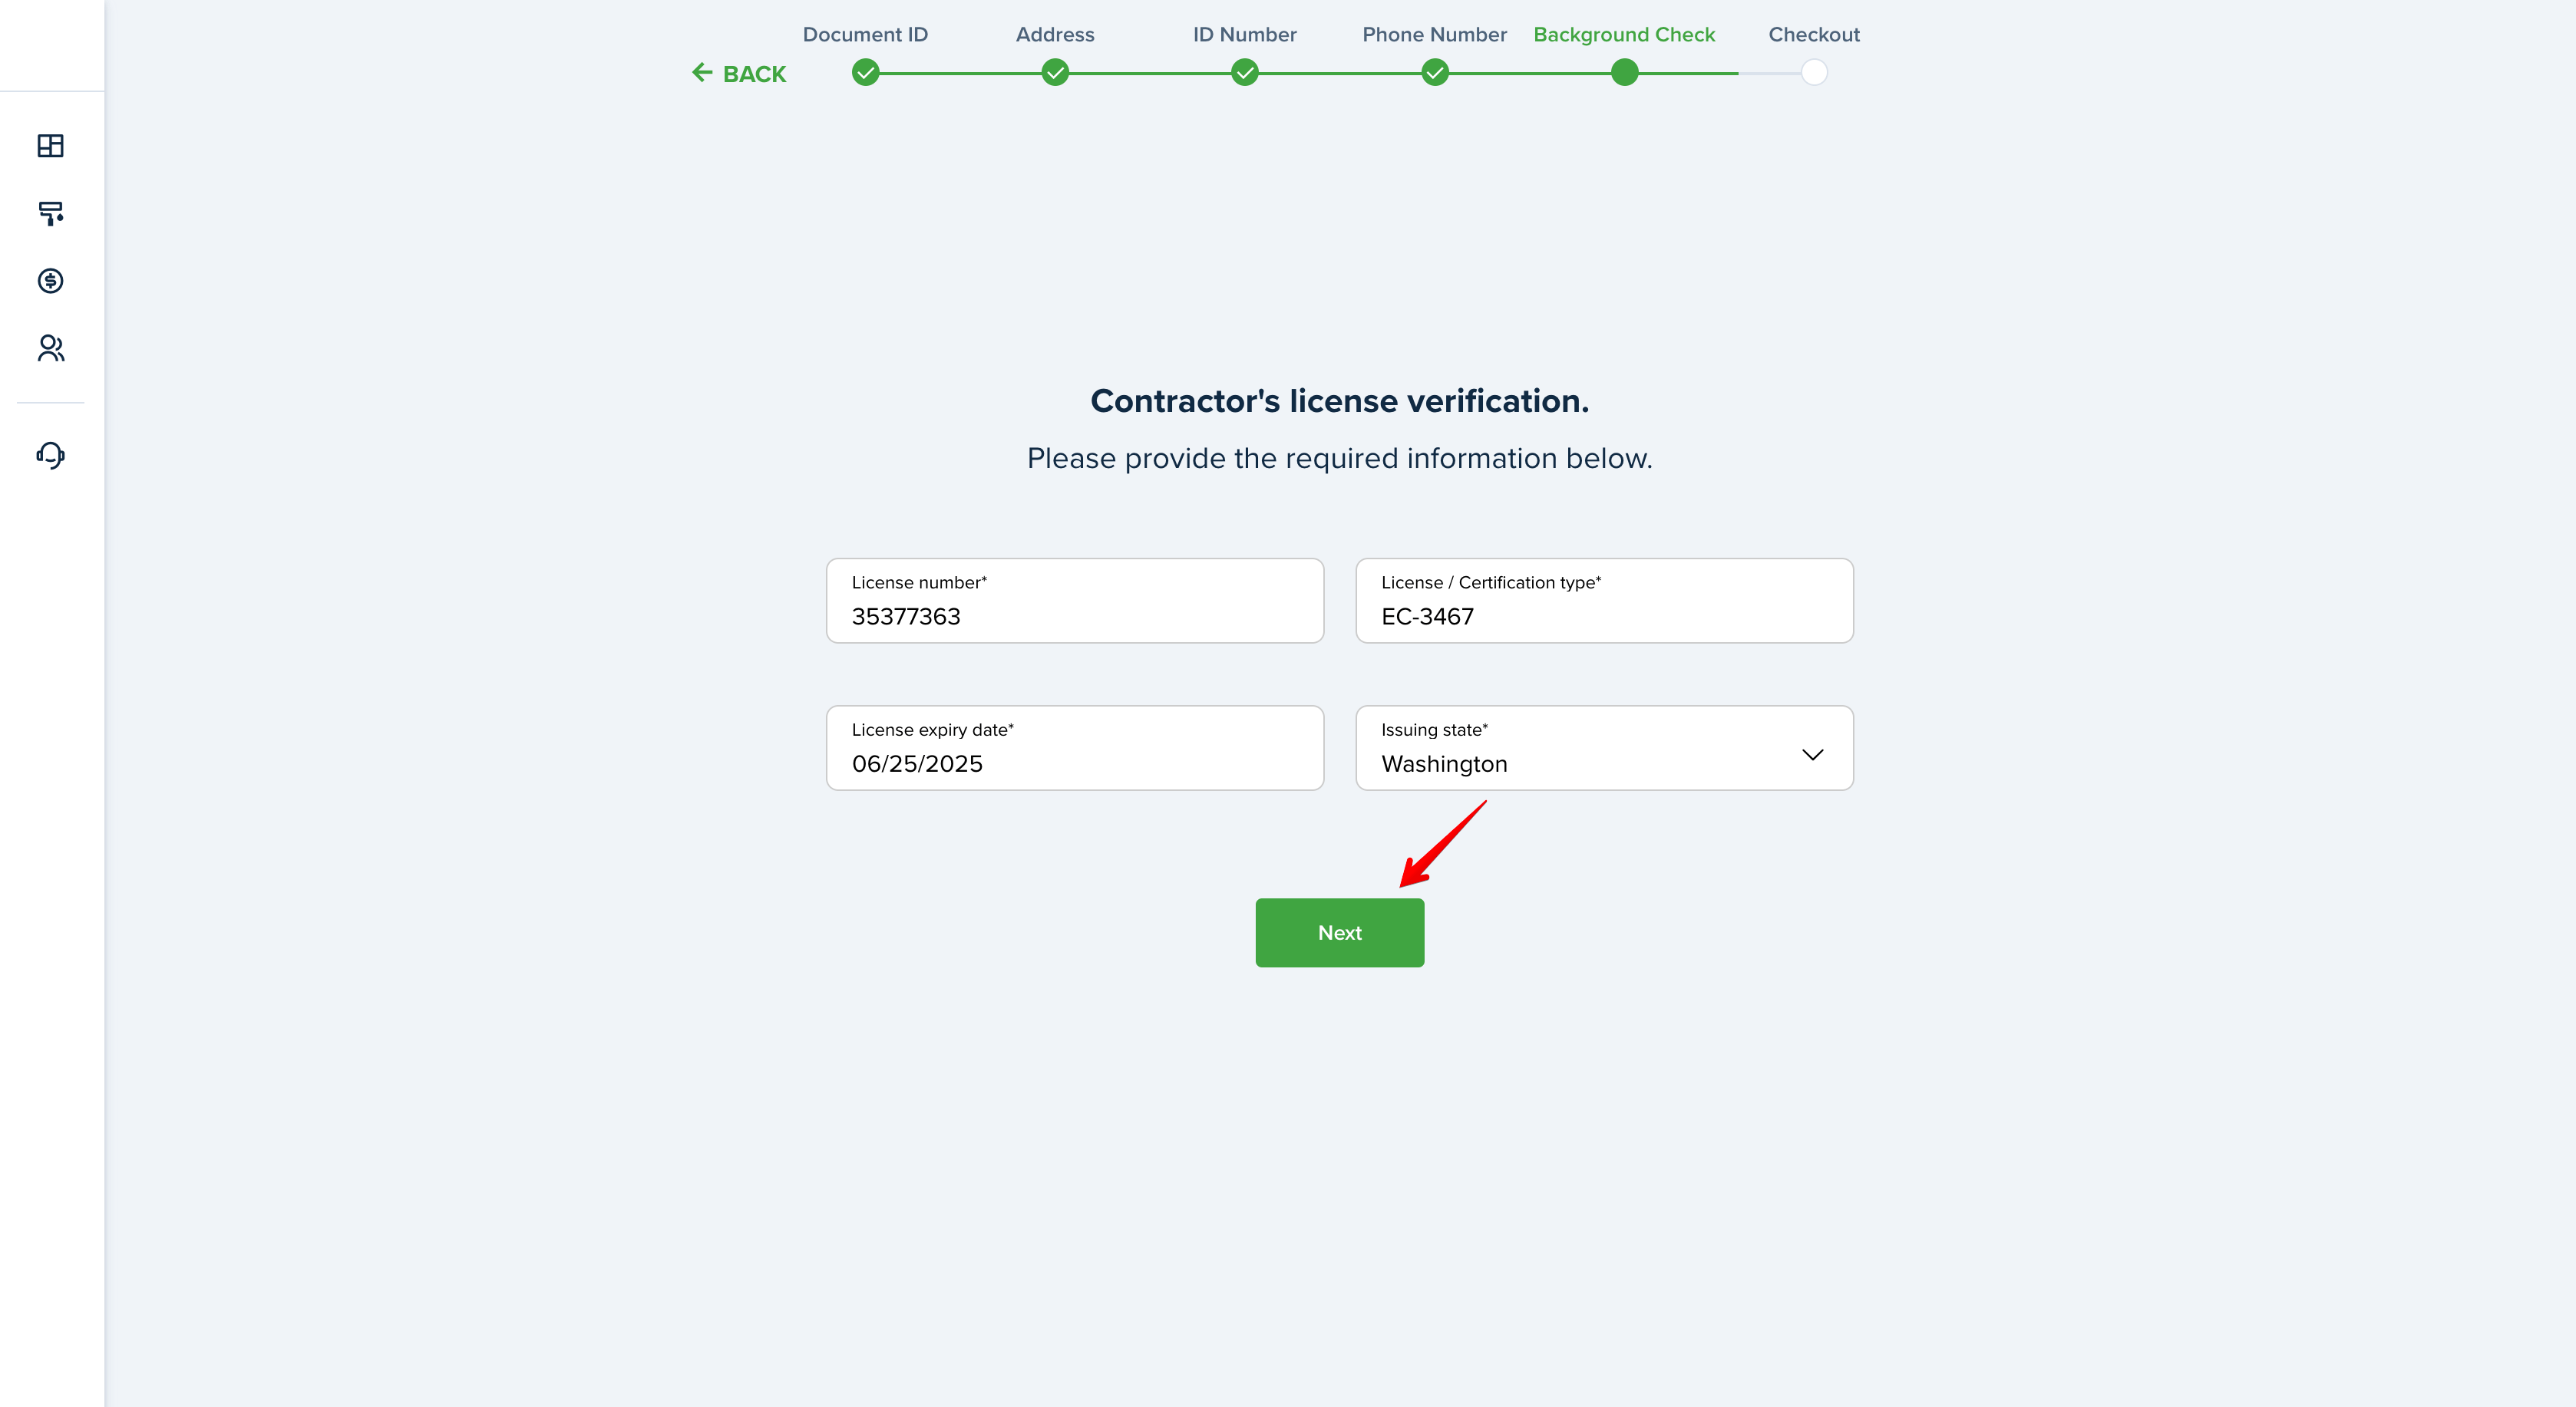Click the Checkout step label

pyautogui.click(x=1814, y=35)
